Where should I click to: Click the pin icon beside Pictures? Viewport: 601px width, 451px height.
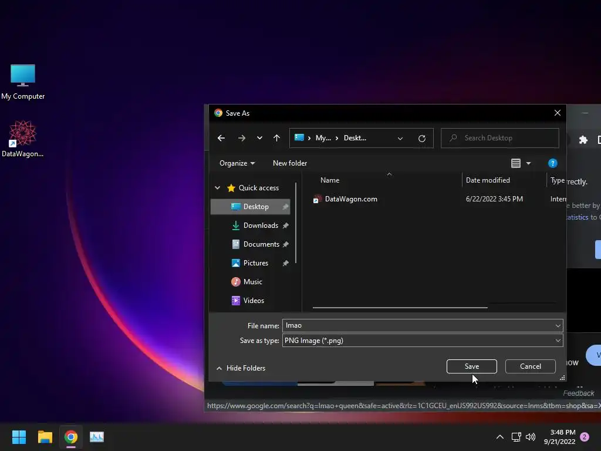click(286, 263)
